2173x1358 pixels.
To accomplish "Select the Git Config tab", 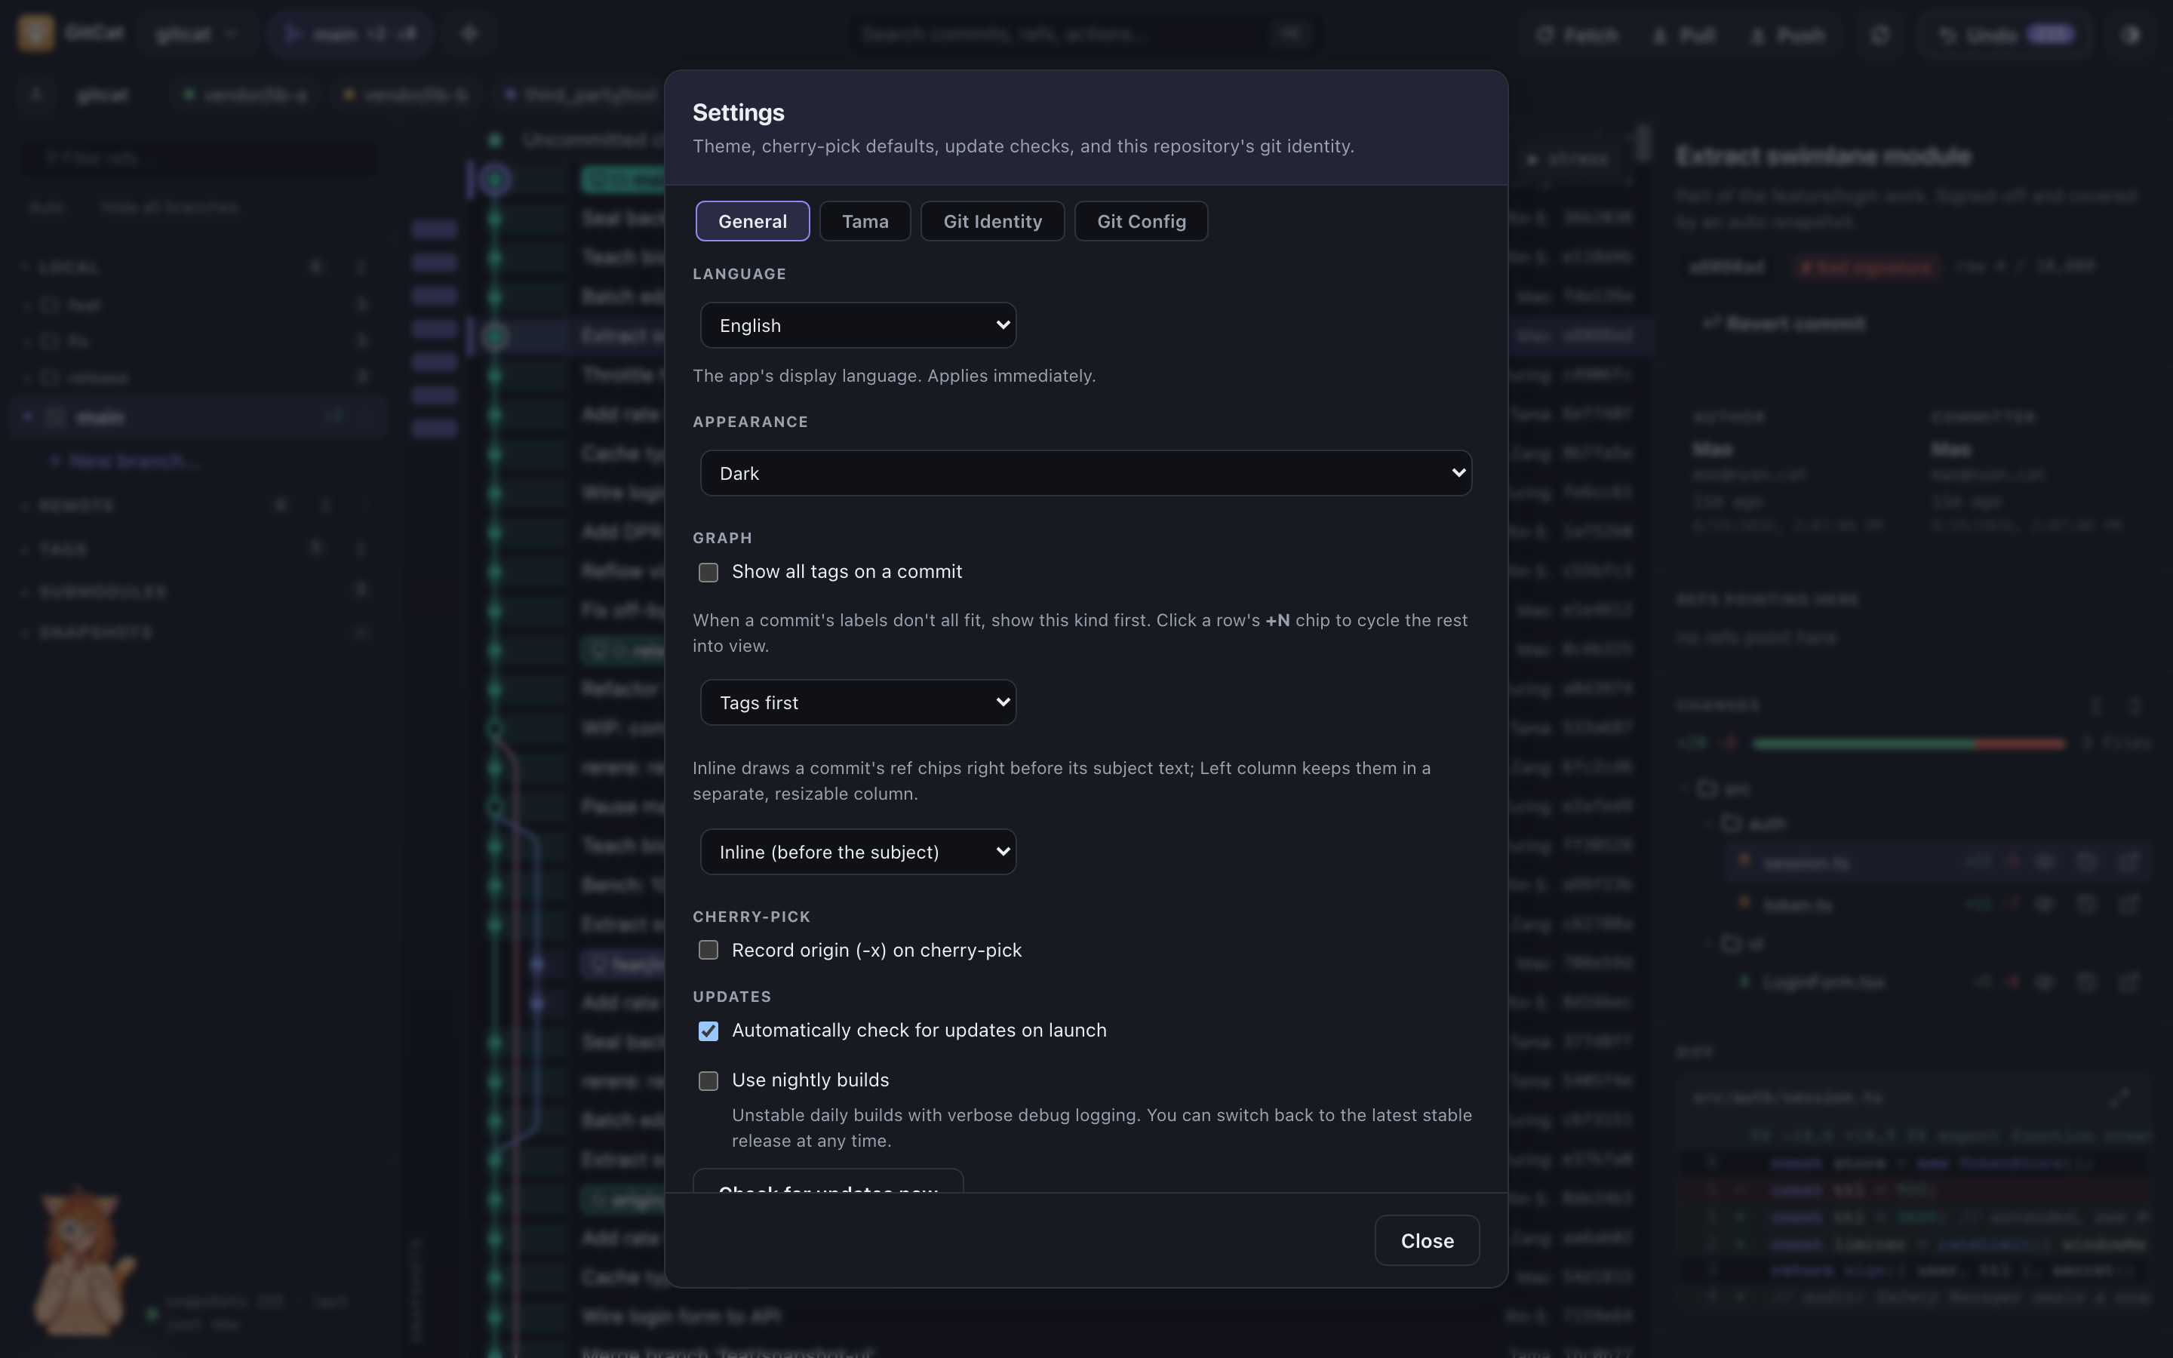I will 1142,221.
